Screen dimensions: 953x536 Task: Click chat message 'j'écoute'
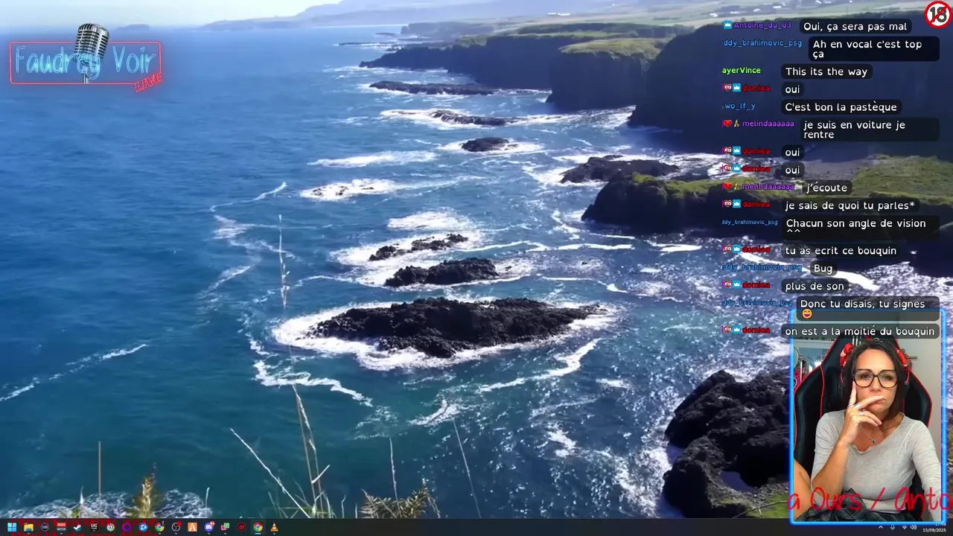click(826, 188)
